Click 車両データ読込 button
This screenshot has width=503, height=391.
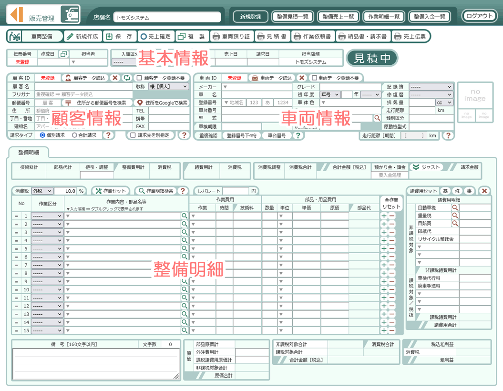pos(272,78)
